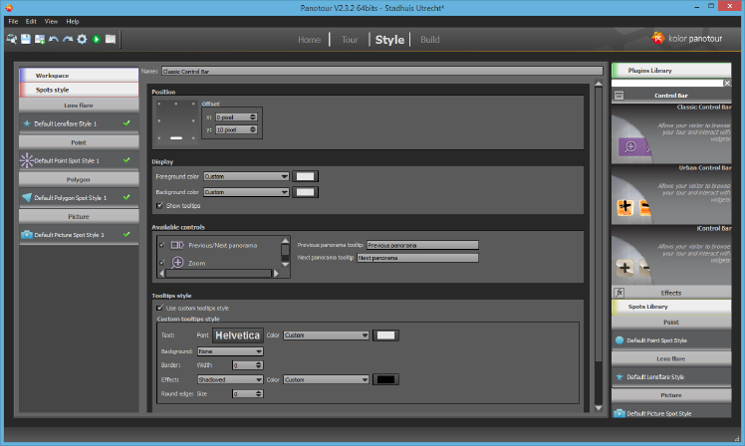Image resolution: width=745 pixels, height=446 pixels.
Task: Click the Previous/Next panorama control icon
Action: 177,245
